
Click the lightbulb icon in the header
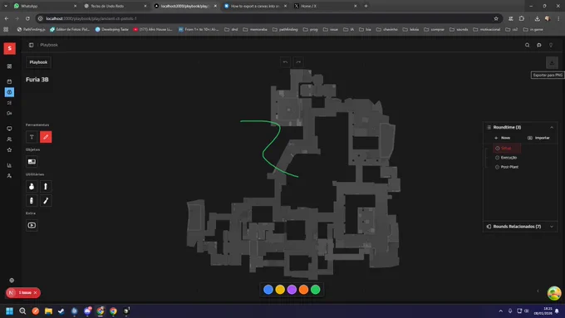point(551,45)
